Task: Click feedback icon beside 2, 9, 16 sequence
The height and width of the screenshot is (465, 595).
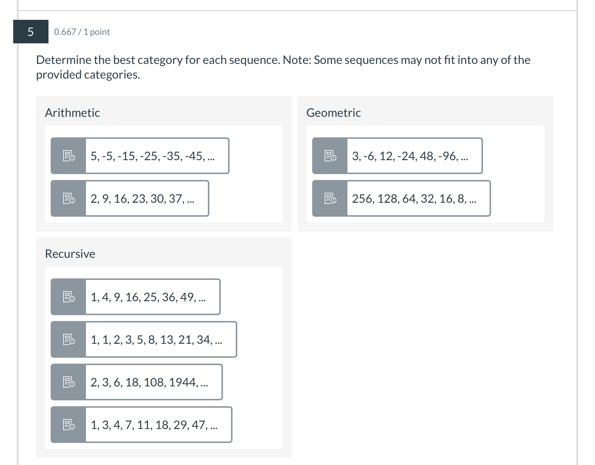Action: click(x=69, y=198)
